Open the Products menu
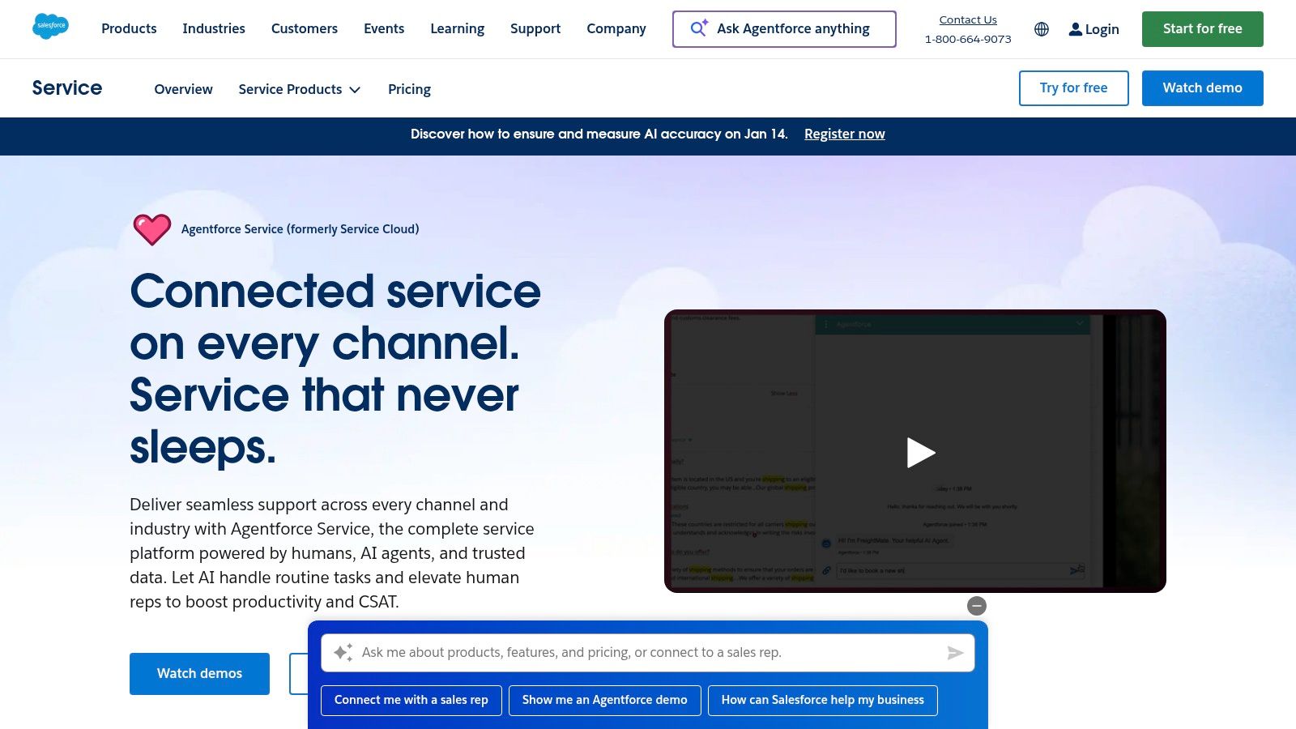The image size is (1296, 729). (129, 28)
